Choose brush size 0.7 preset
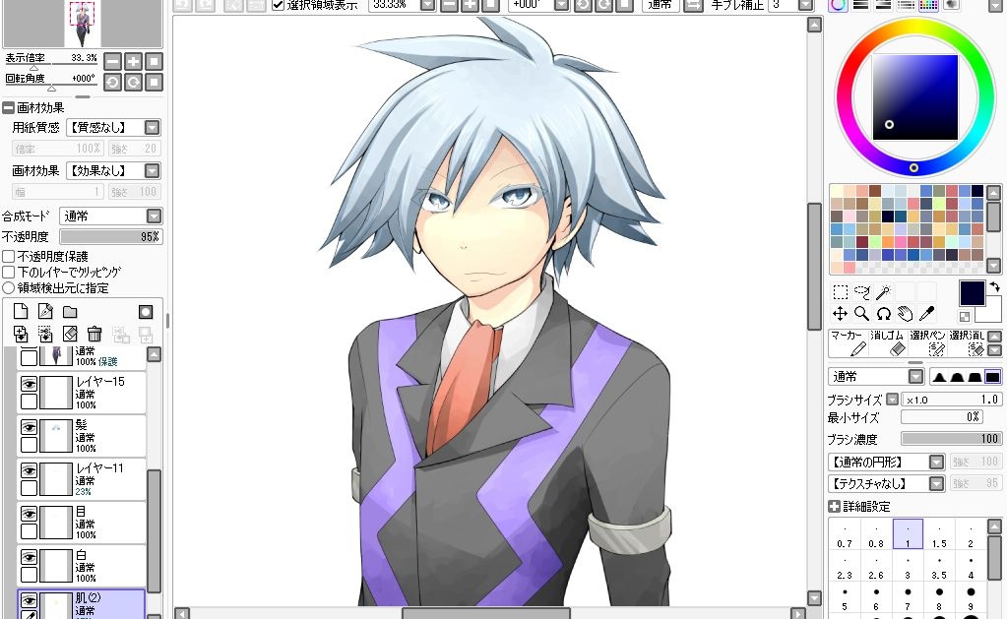1007x619 pixels. pyautogui.click(x=845, y=534)
